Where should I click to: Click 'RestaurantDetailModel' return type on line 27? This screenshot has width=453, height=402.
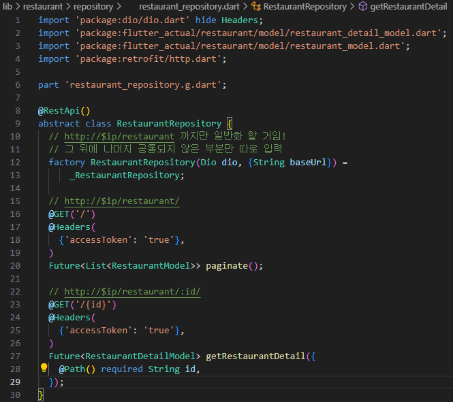(x=140, y=356)
